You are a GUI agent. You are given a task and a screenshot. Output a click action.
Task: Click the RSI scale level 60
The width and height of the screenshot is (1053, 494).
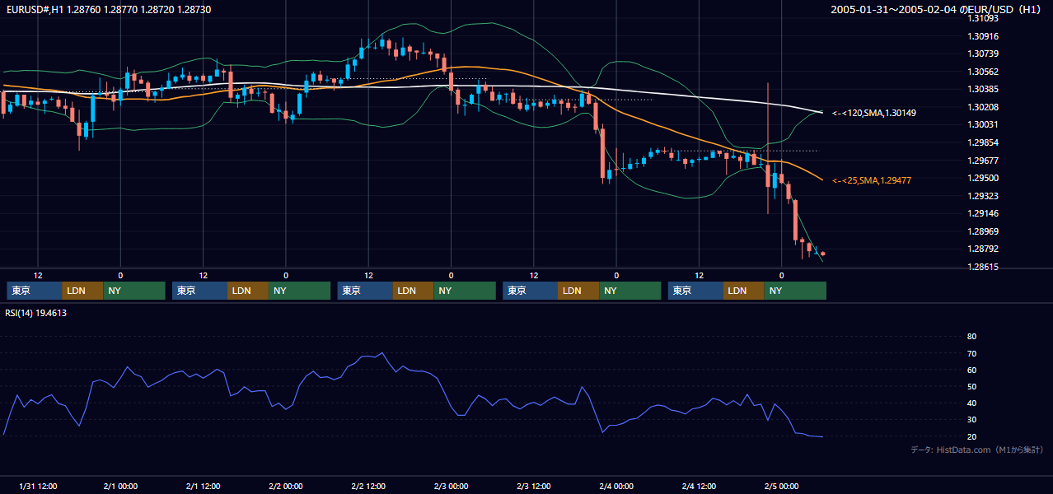point(971,370)
